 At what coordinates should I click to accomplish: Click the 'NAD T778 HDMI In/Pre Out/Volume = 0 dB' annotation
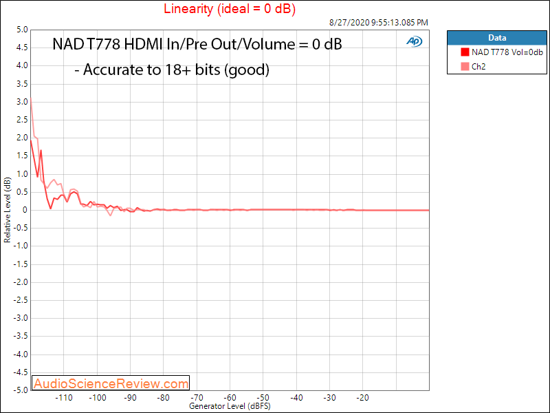point(197,44)
